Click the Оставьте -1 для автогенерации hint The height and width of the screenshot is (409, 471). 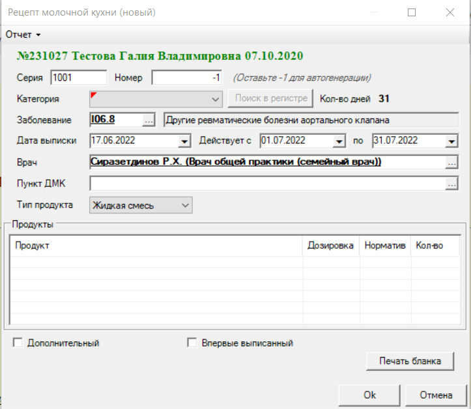pyautogui.click(x=302, y=78)
